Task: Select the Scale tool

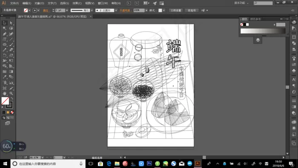Action: (x=11, y=55)
